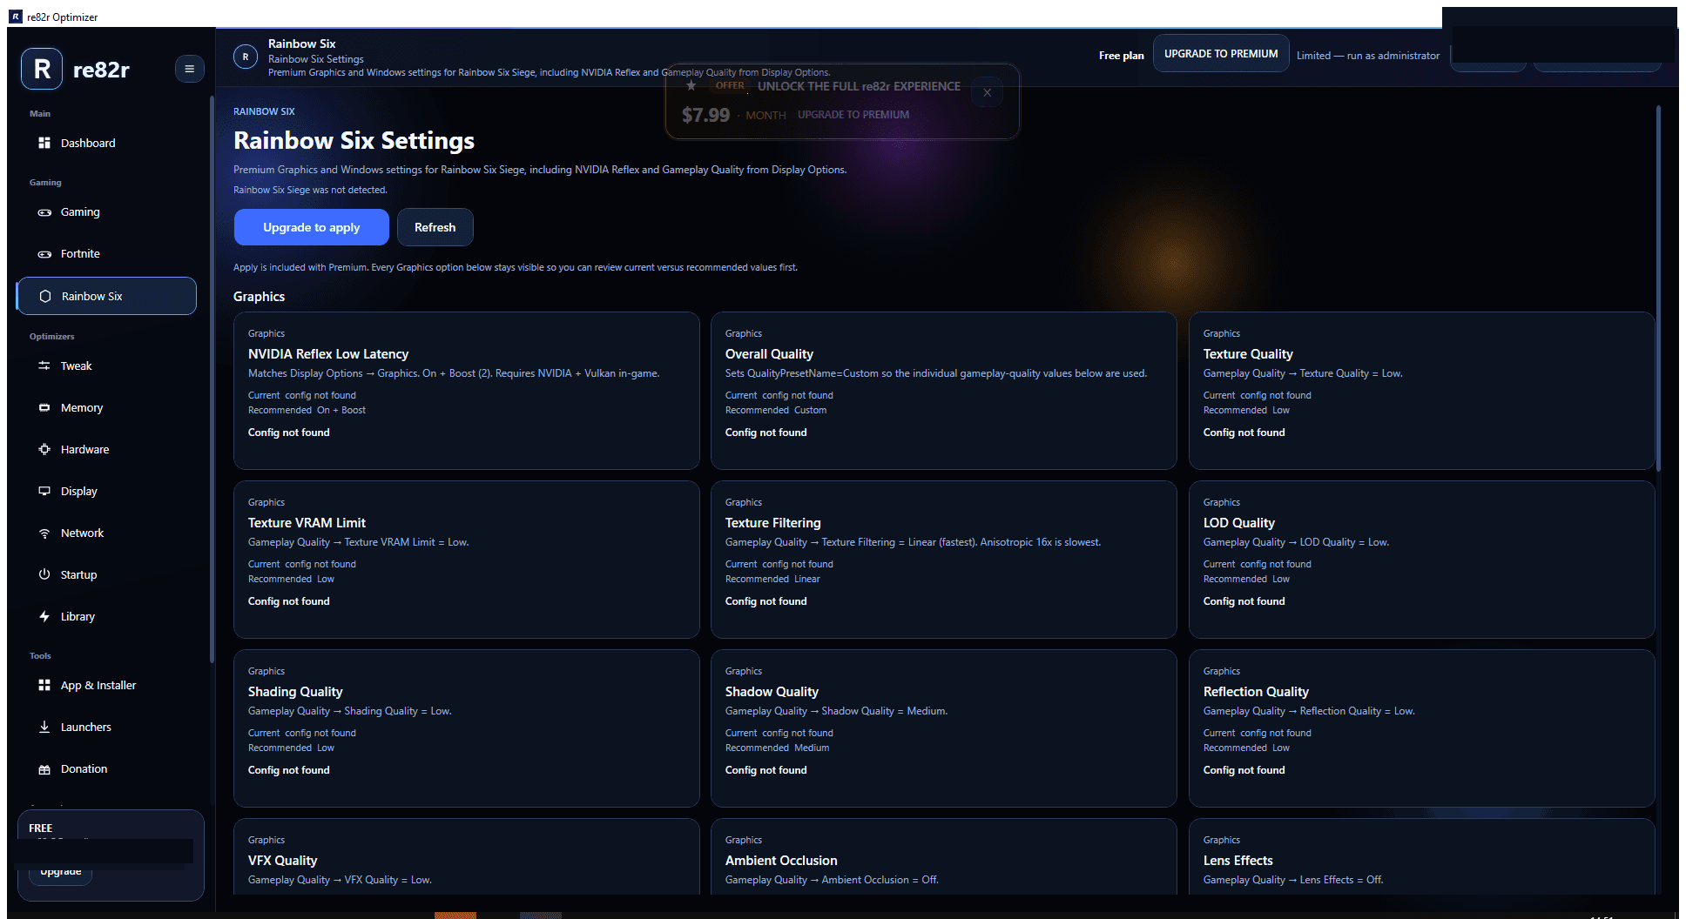Click 'Recommended On + Boost' text

click(x=307, y=410)
